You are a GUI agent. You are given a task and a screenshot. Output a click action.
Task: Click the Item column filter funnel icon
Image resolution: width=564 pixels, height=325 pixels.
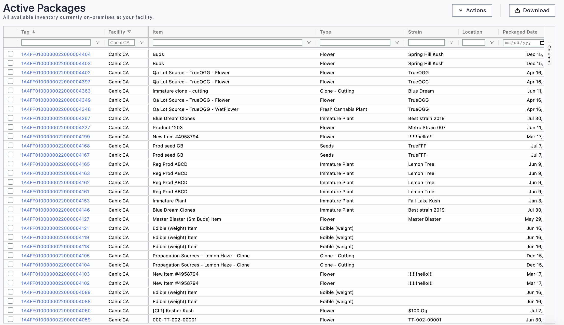[x=309, y=42]
